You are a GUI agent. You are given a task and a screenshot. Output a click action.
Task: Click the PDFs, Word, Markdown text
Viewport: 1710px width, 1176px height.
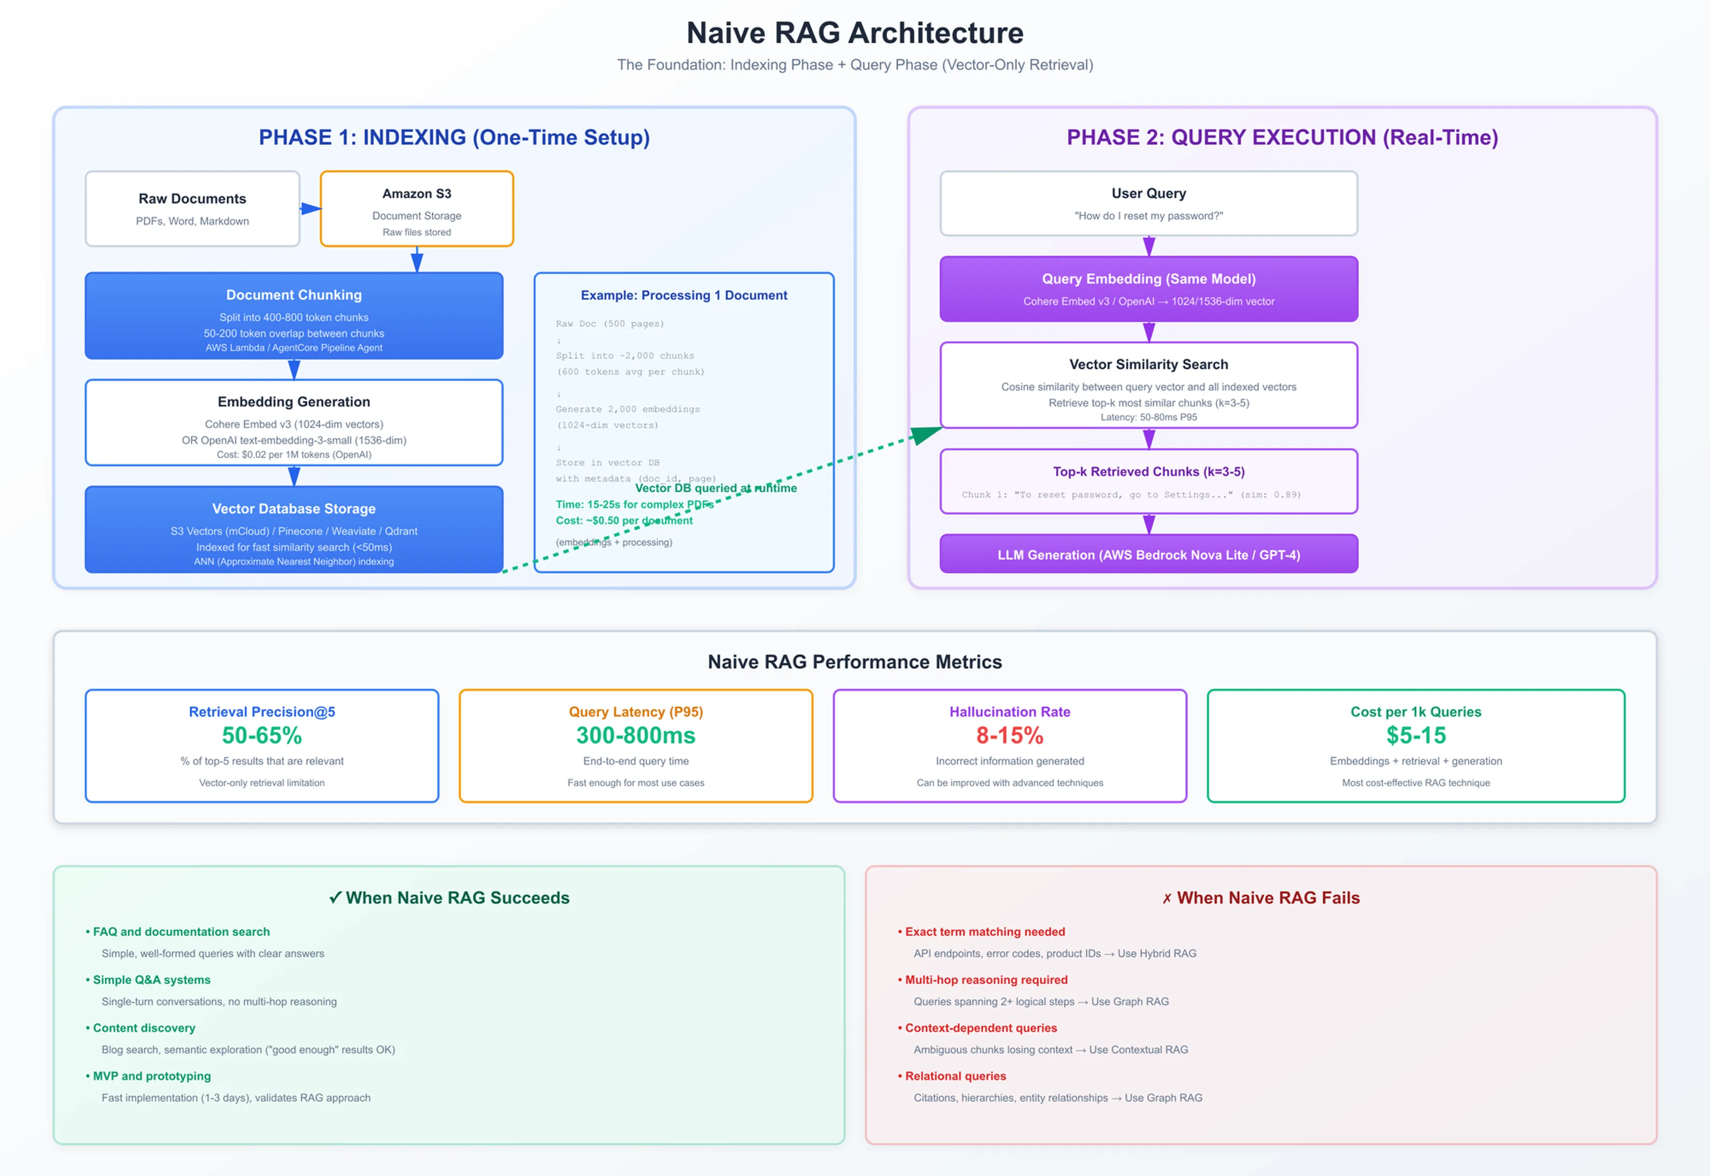(x=192, y=221)
